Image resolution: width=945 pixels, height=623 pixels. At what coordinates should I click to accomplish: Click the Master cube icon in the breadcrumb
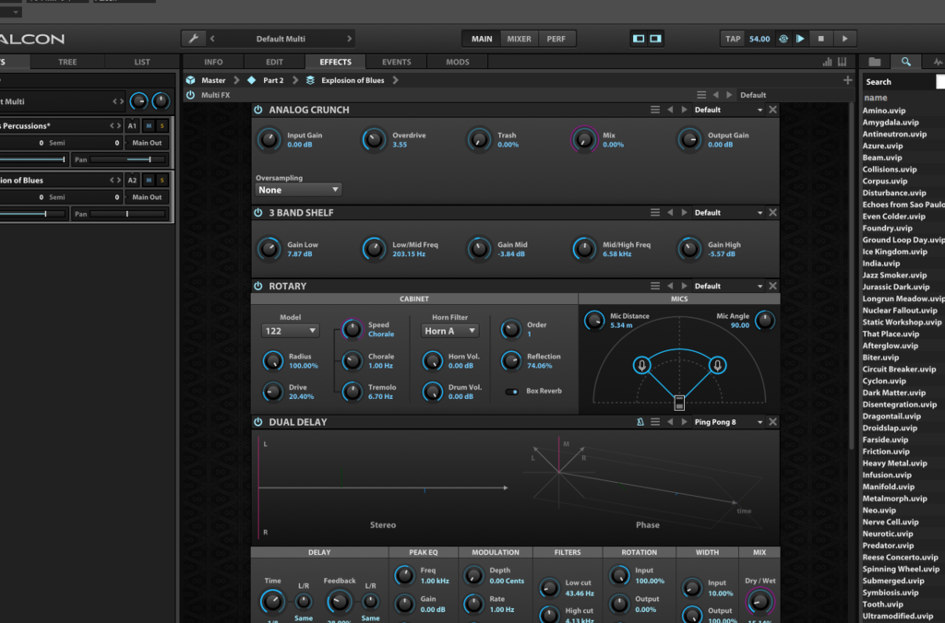(190, 80)
